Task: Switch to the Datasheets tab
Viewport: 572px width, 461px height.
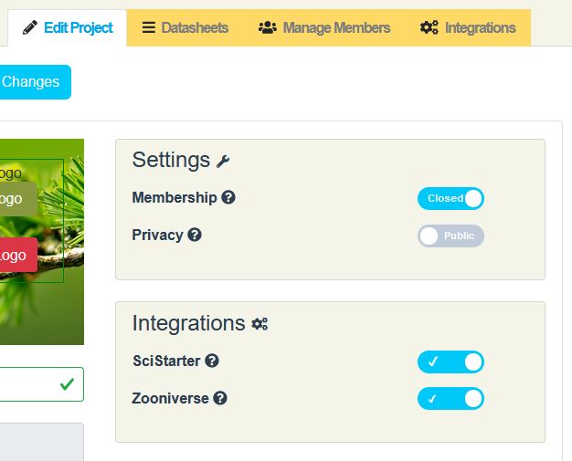Action: coord(185,28)
